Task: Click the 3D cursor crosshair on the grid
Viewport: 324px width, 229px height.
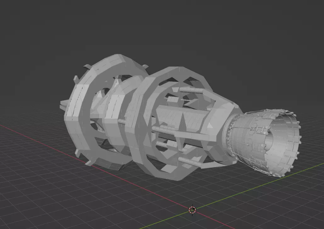Action: click(x=192, y=210)
